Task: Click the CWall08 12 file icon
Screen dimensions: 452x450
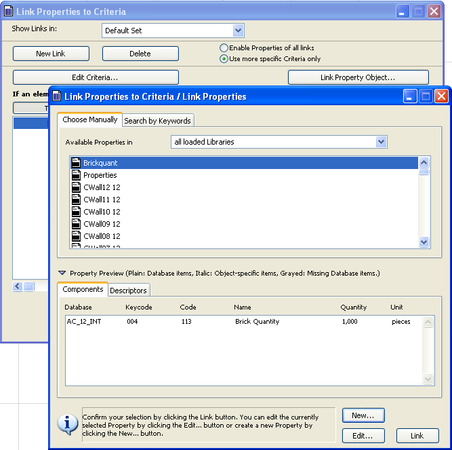Action: pos(76,236)
